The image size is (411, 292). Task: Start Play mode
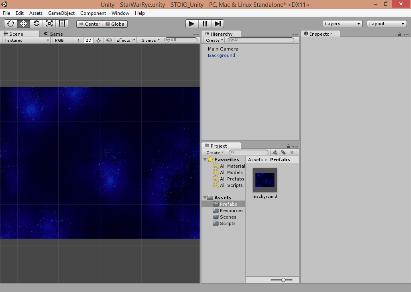pyautogui.click(x=192, y=24)
